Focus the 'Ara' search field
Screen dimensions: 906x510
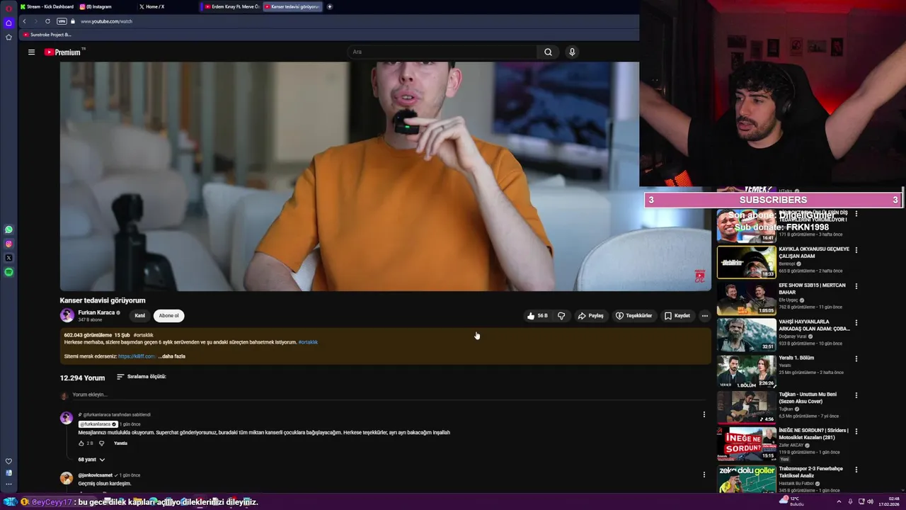(x=442, y=52)
